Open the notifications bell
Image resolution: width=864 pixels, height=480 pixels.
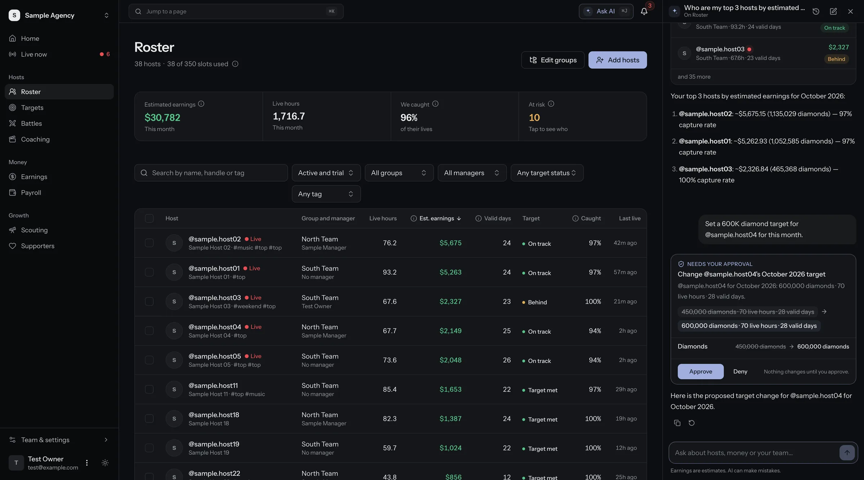[644, 11]
